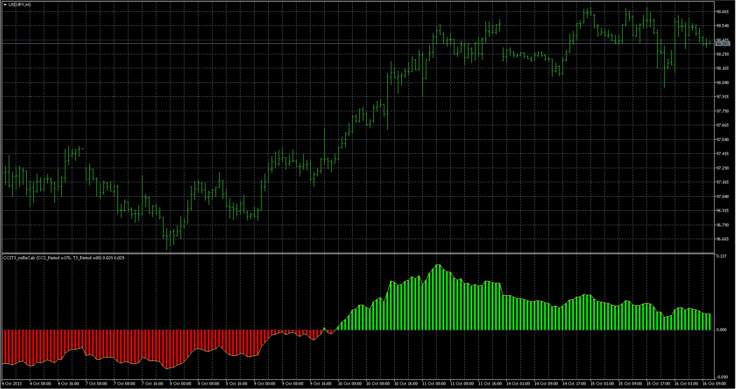Screen dimensions: 736x389
Task: Click the 15 Oct 09:00 time label
Action: [630, 384]
